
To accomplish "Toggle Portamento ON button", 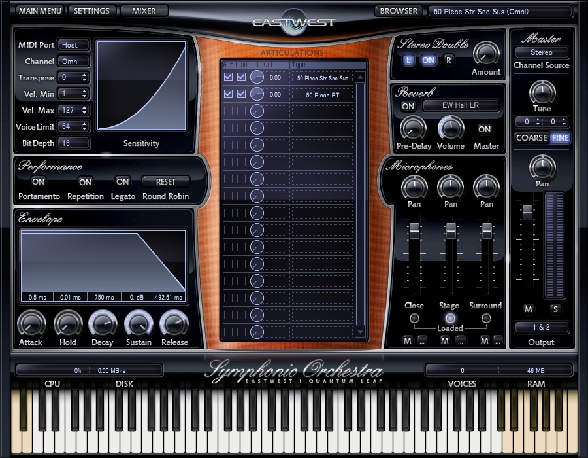I will coord(39,182).
